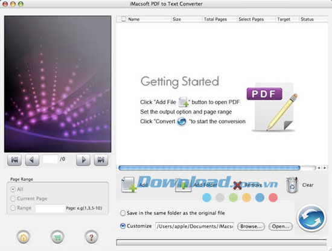Click the Clear trash bin icon
Image resolution: width=332 pixels, height=251 pixels.
click(x=292, y=185)
